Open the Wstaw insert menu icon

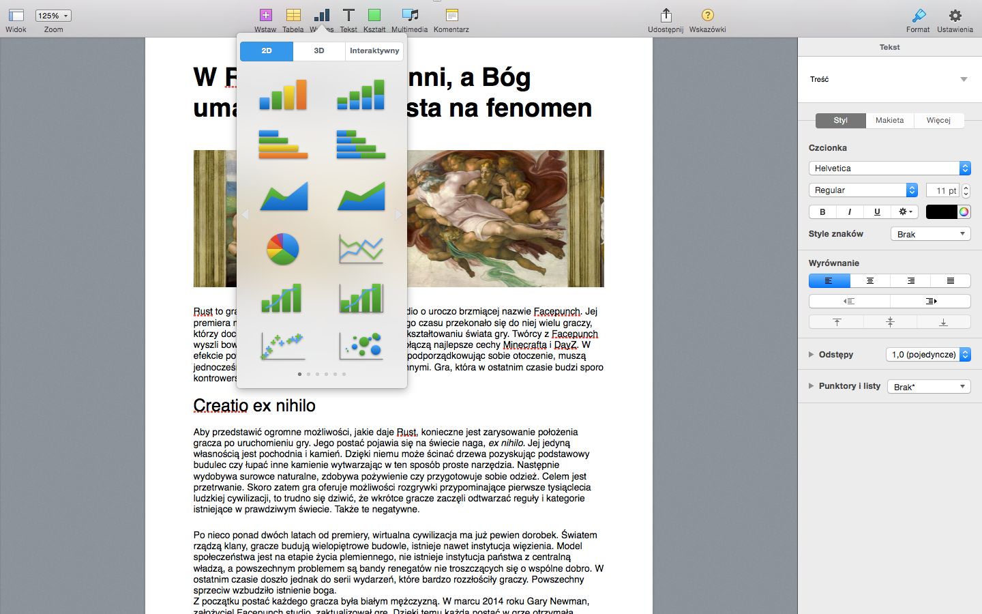(266, 15)
